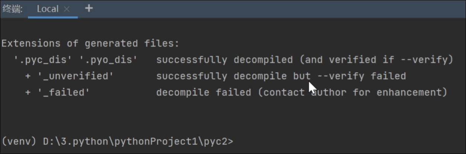Open a new terminal session tab
The width and height of the screenshot is (466, 154).
(x=89, y=8)
